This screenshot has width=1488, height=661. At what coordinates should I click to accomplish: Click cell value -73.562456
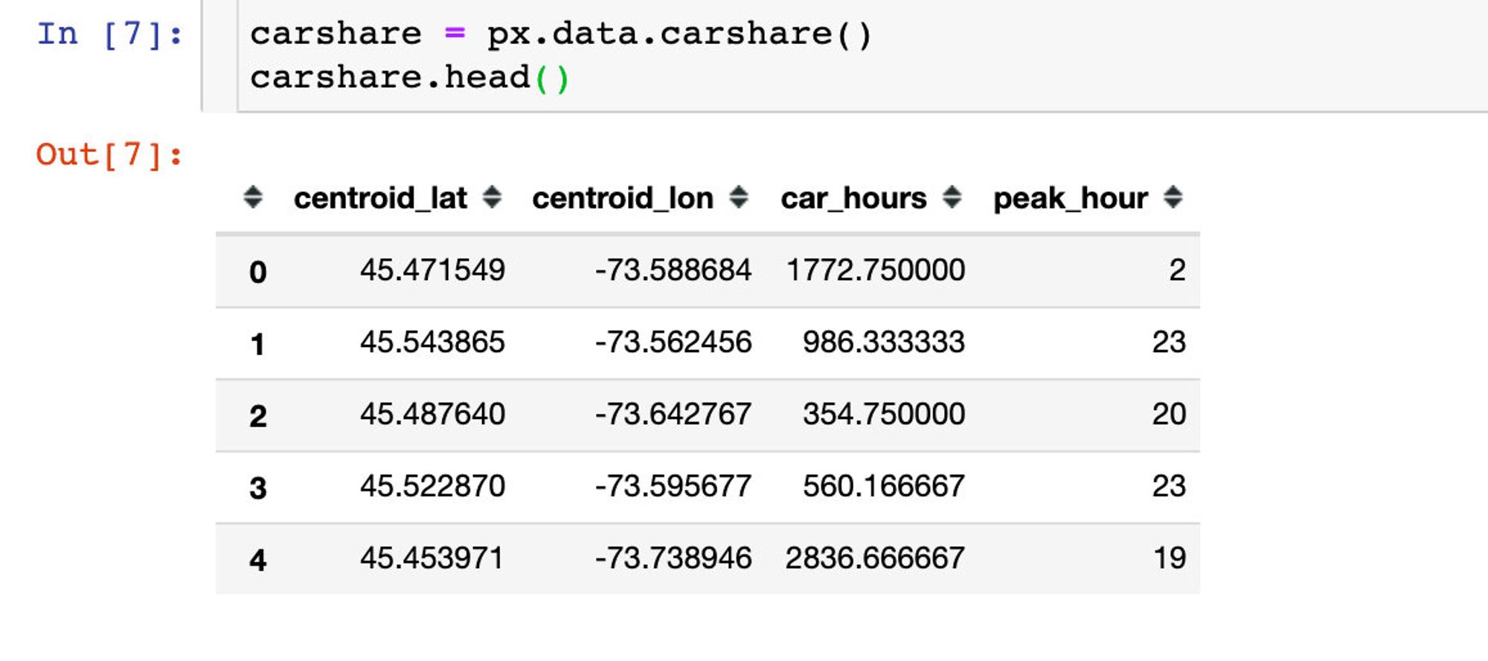coord(673,342)
